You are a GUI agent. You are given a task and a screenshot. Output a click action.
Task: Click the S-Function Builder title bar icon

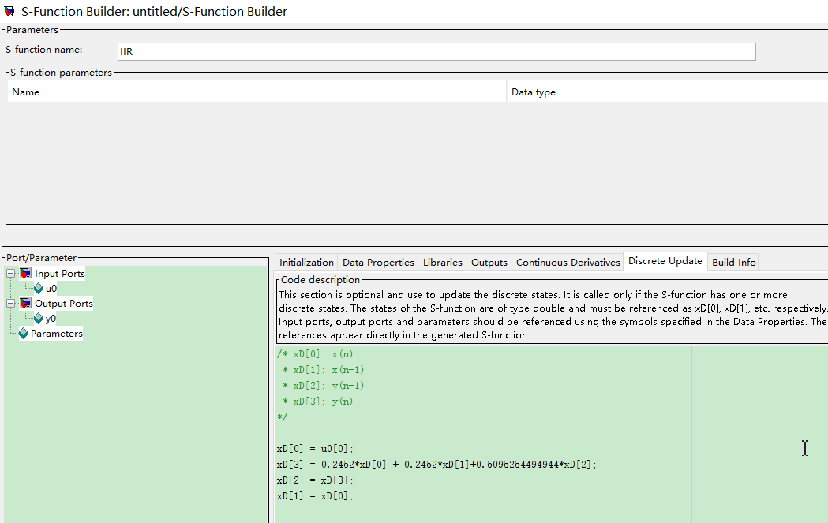pos(9,11)
